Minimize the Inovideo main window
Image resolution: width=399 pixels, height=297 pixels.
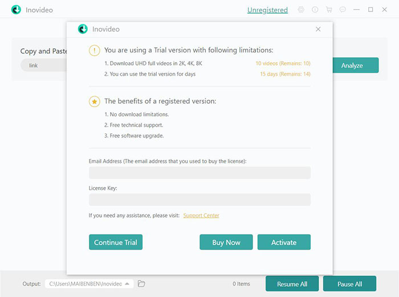click(x=356, y=10)
